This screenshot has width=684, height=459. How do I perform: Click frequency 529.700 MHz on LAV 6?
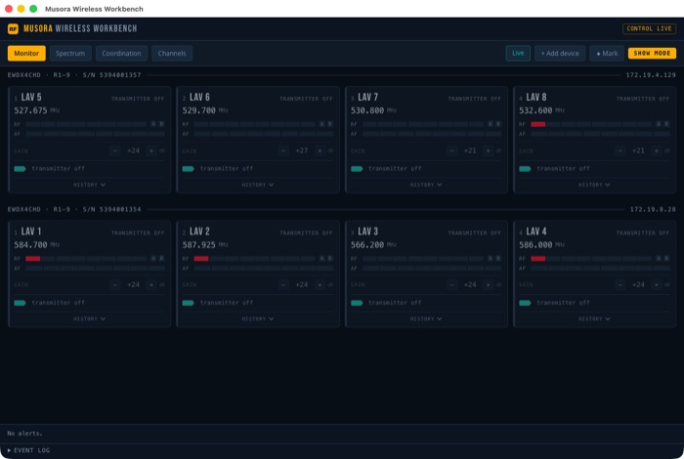[205, 110]
